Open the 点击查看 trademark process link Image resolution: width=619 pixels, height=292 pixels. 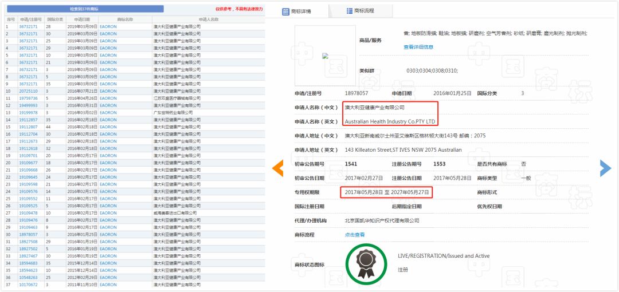click(x=355, y=234)
